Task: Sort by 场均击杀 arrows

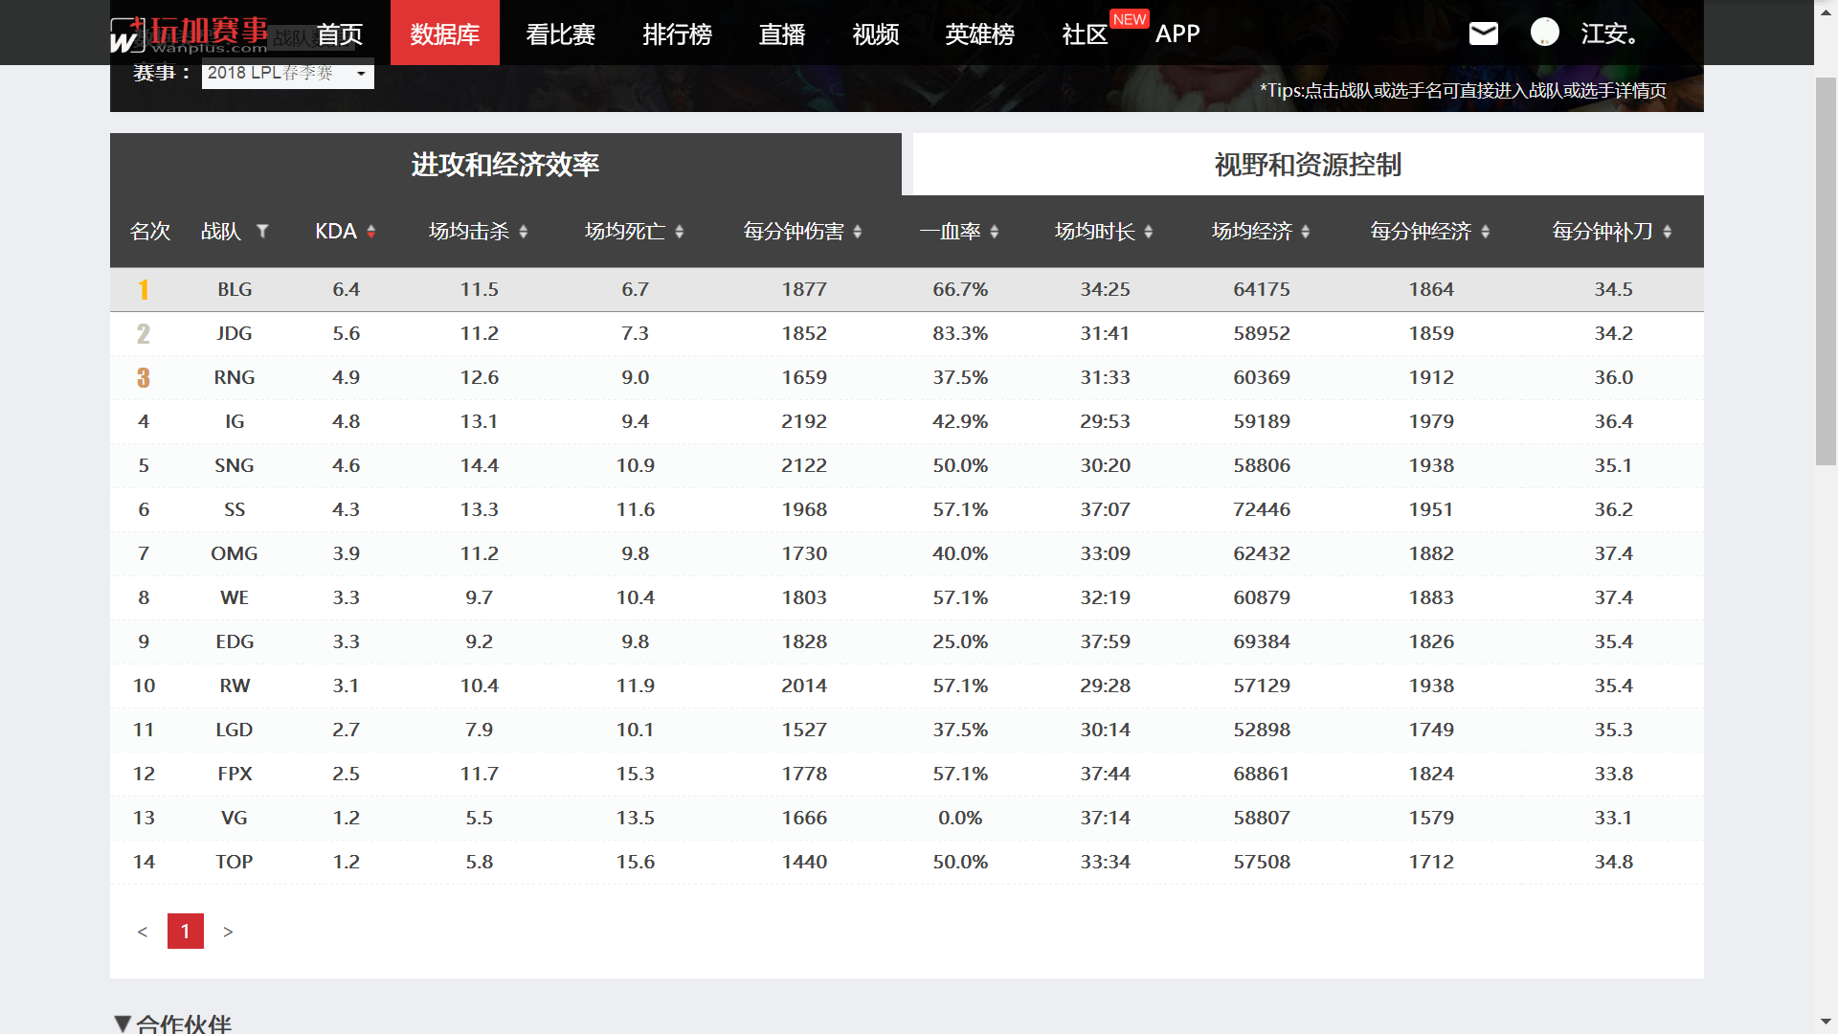Action: (524, 232)
